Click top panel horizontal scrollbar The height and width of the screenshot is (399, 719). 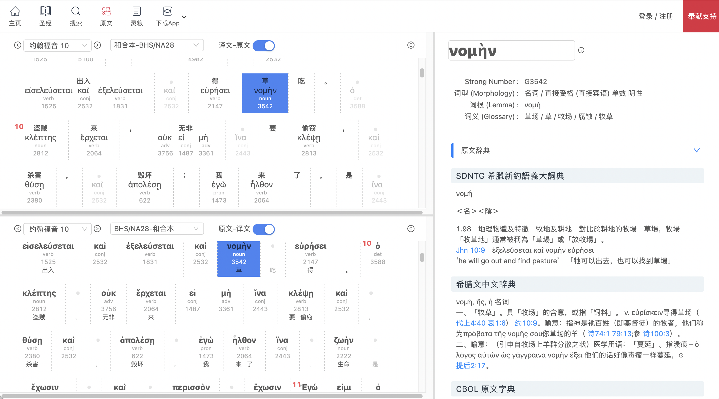(x=212, y=213)
